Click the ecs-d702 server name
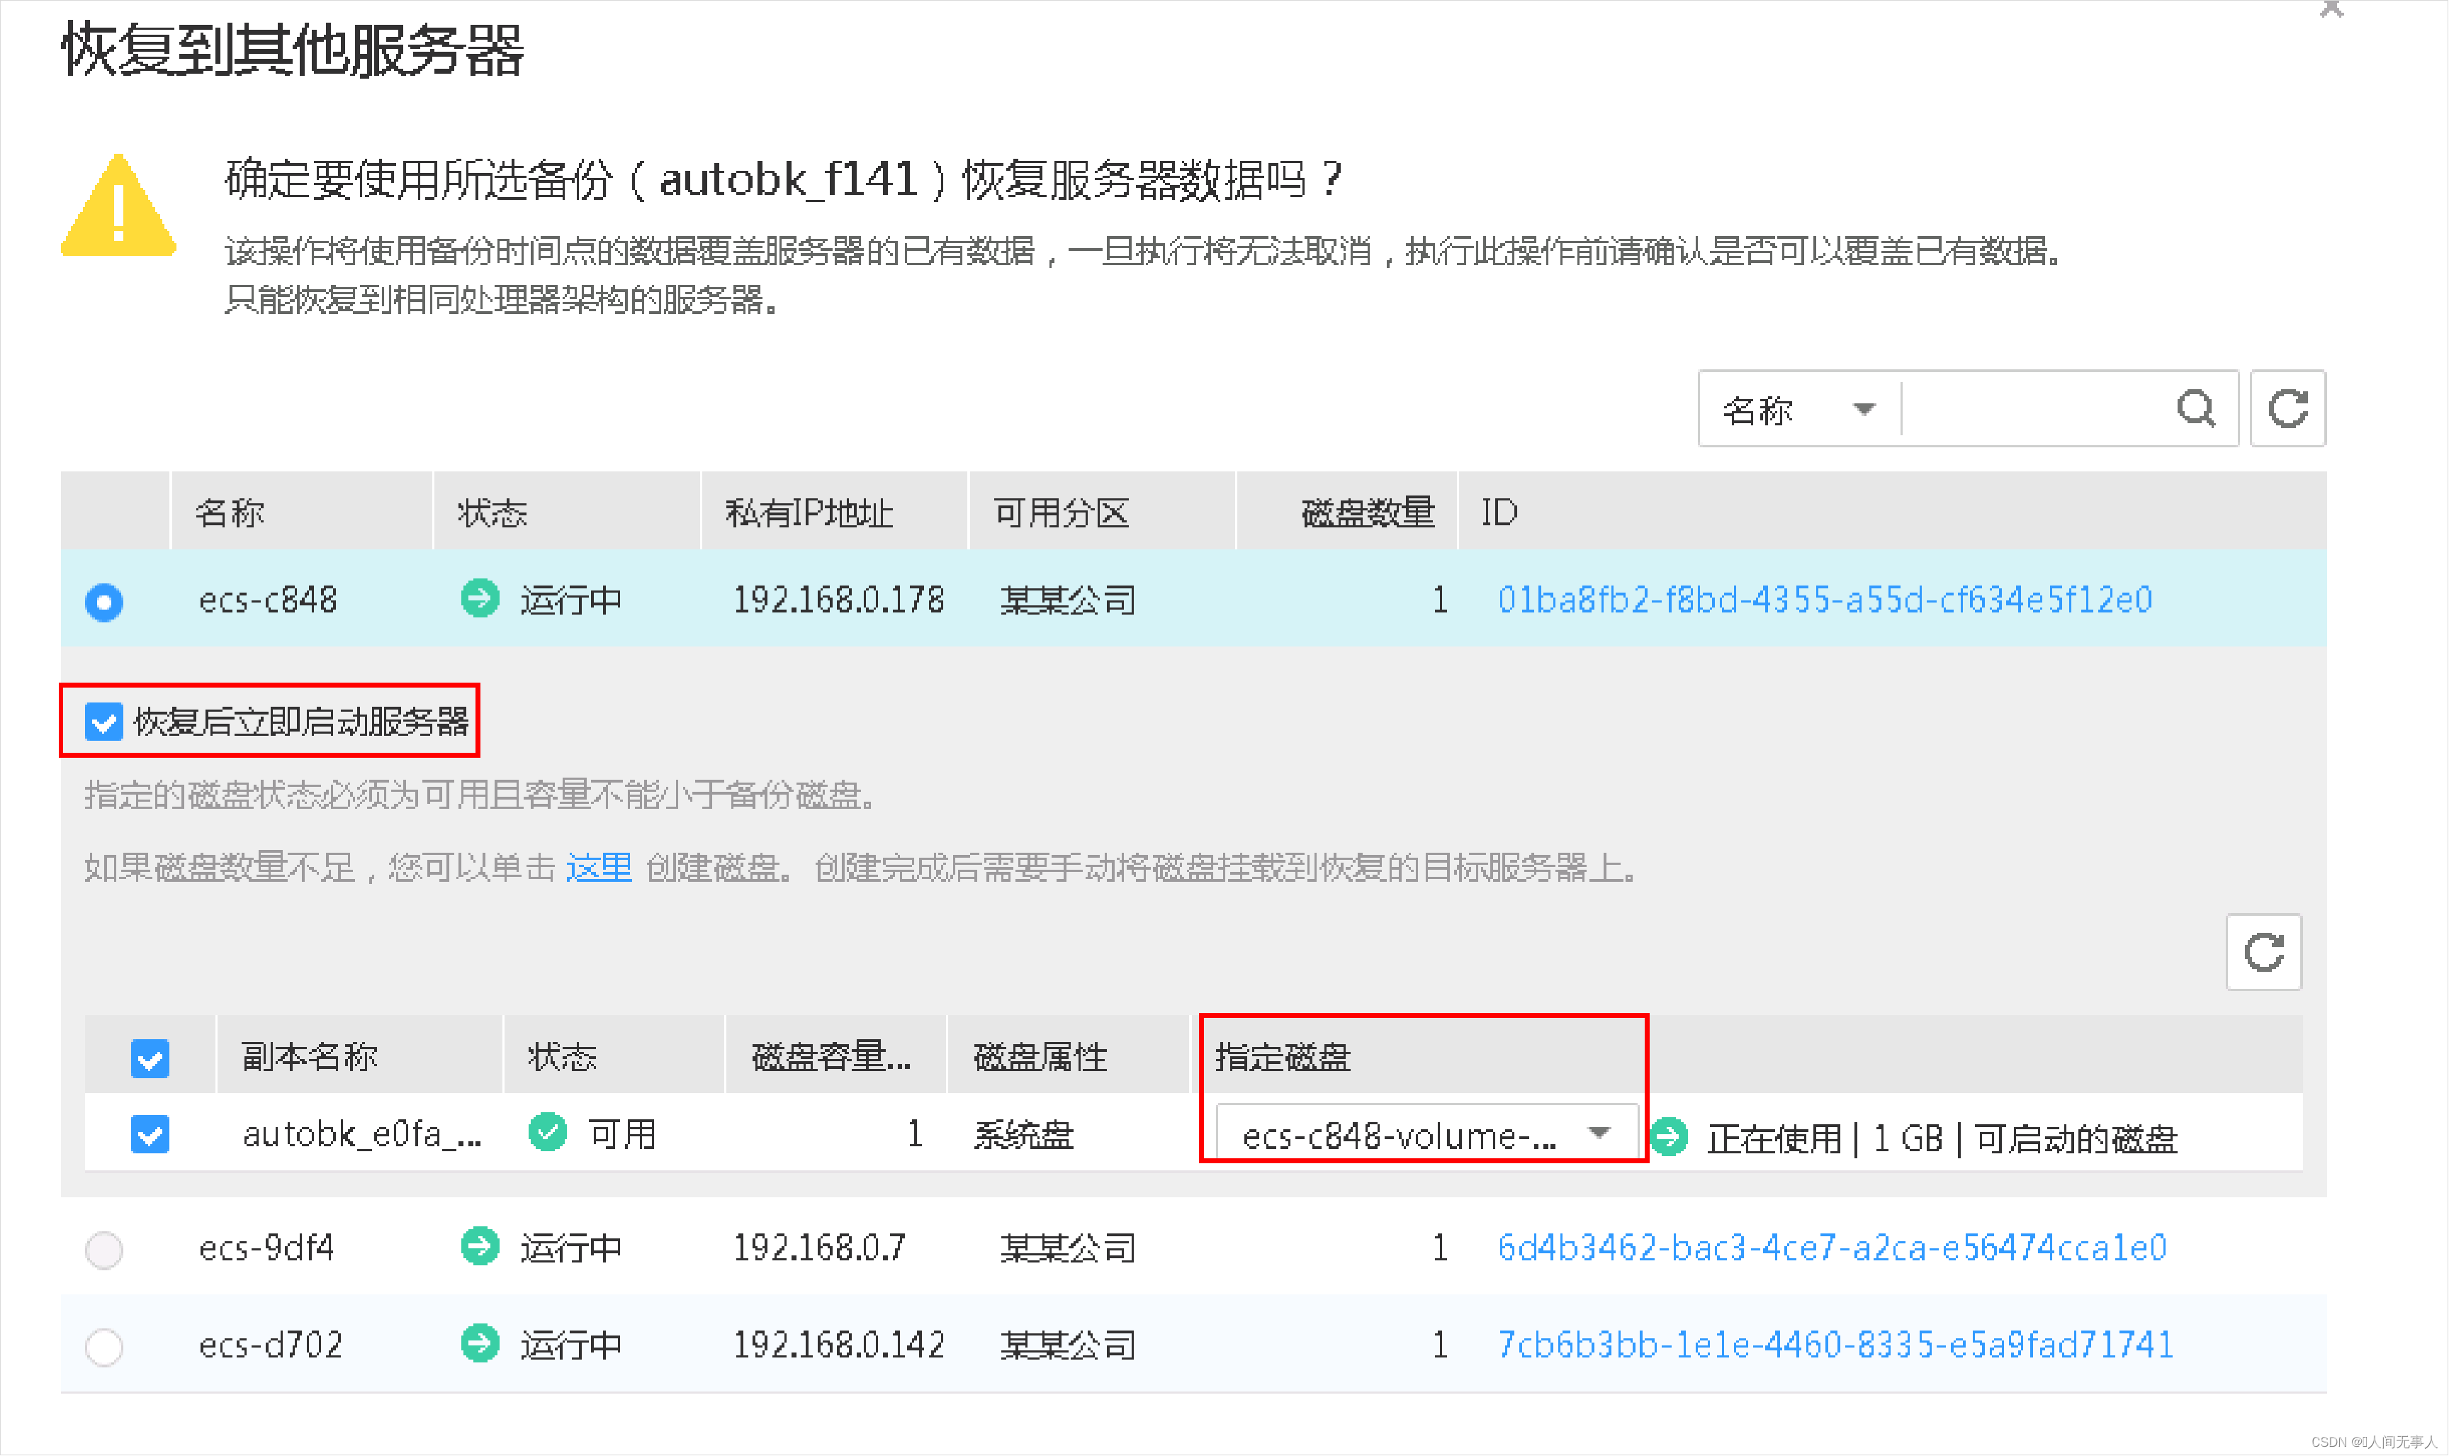 click(271, 1344)
